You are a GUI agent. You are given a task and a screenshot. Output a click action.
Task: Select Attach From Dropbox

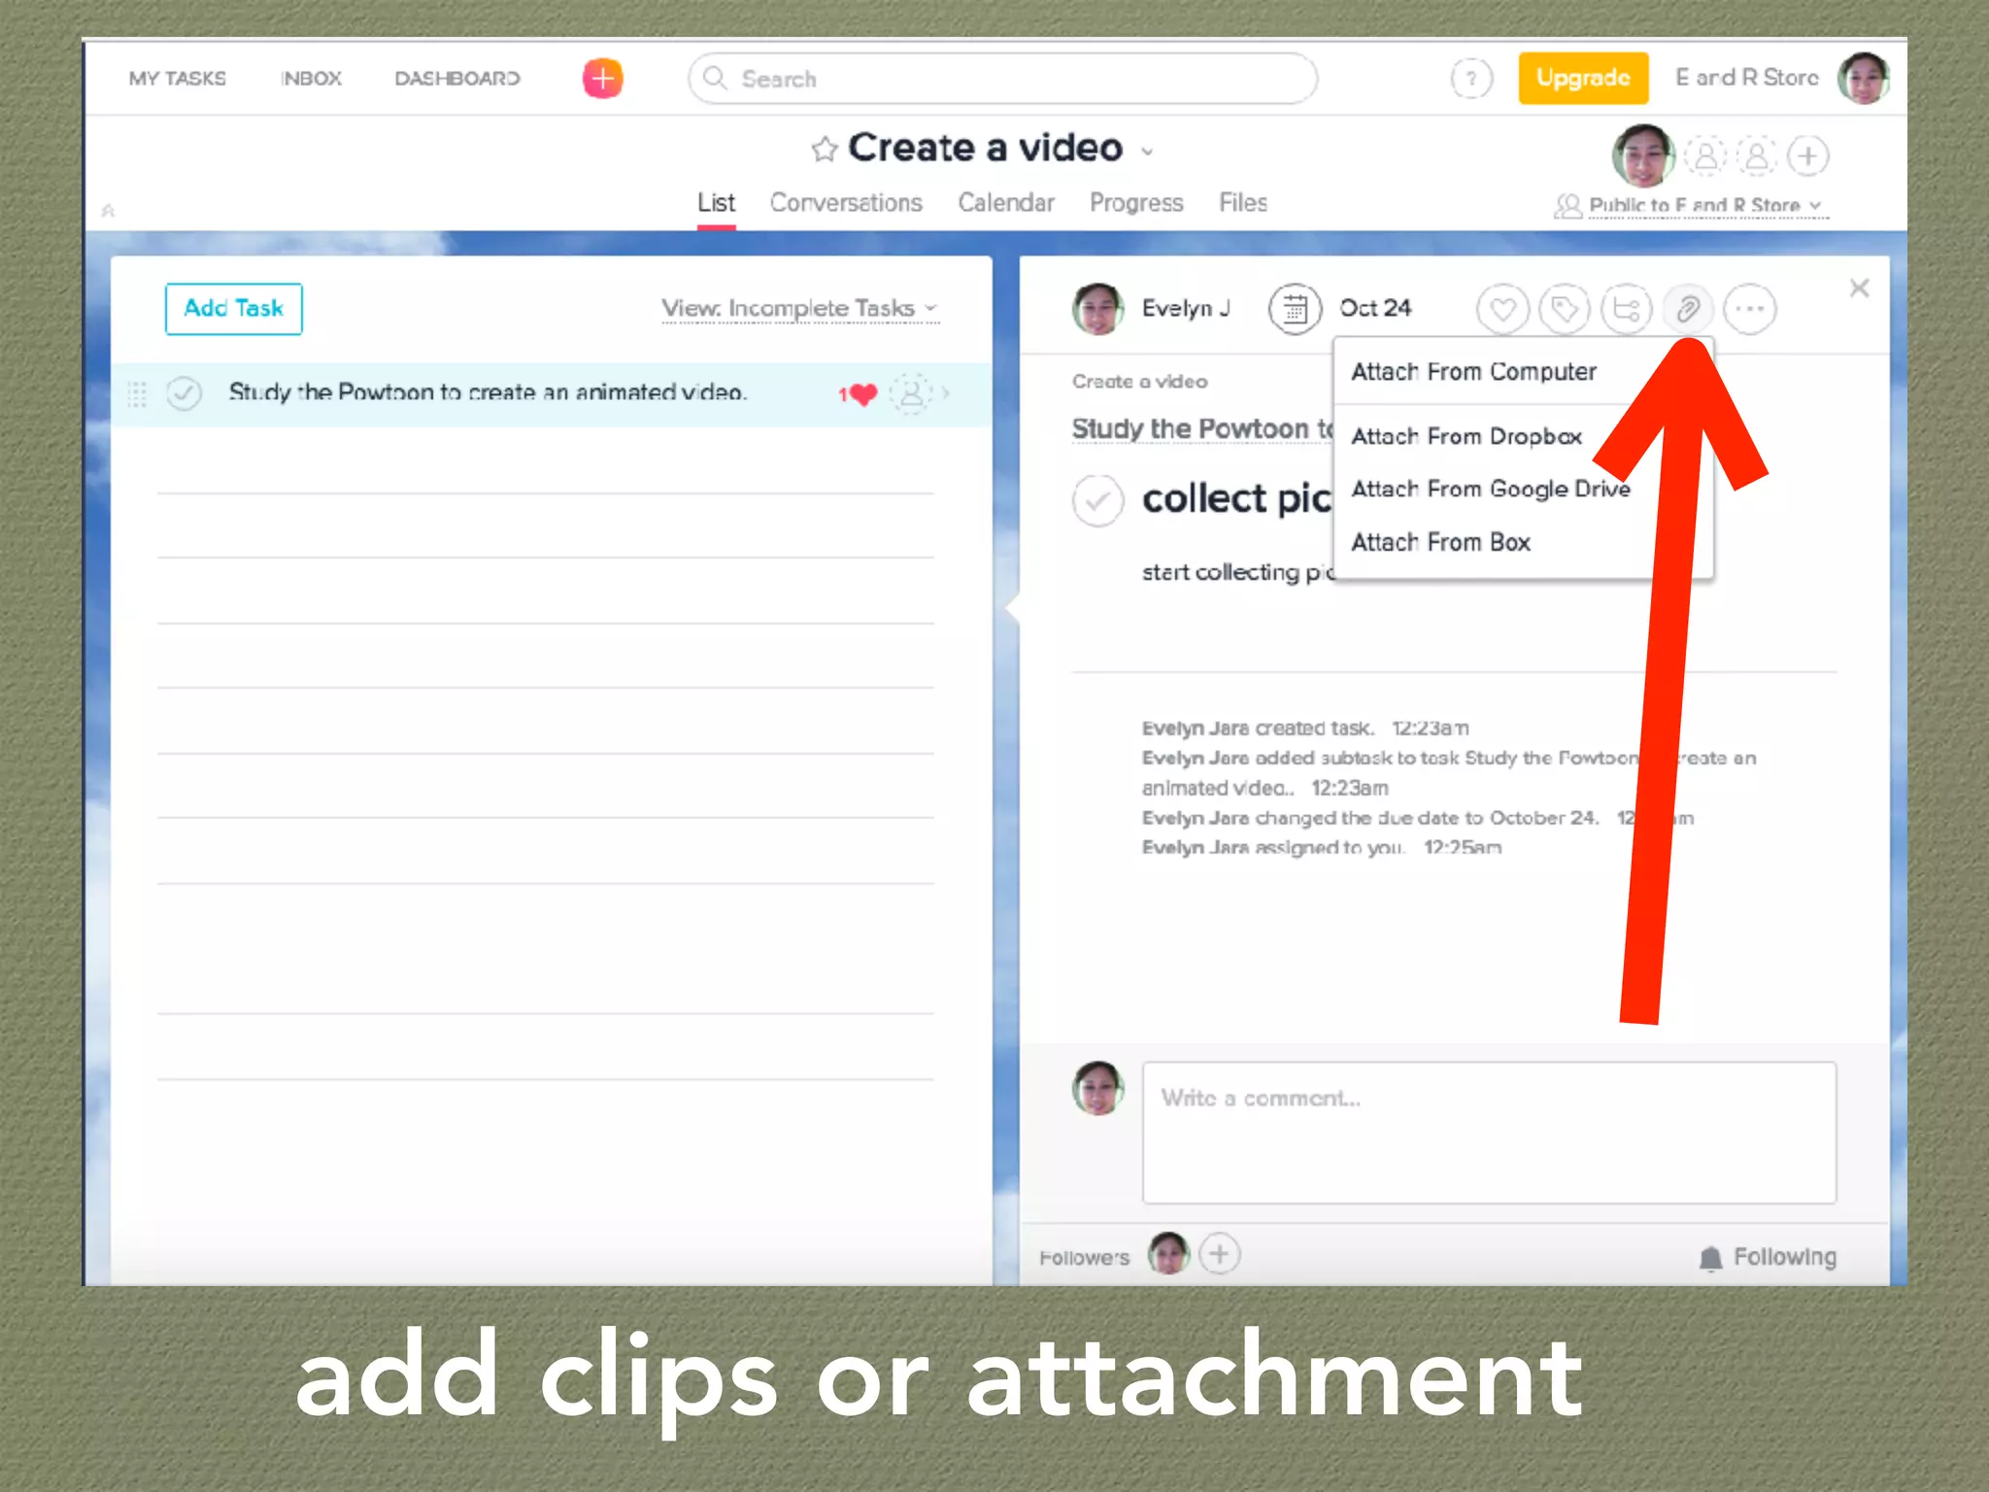1466,437
